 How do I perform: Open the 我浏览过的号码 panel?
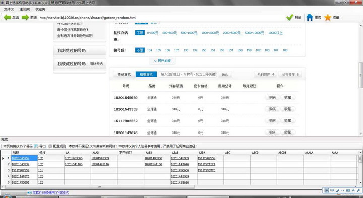point(80,50)
